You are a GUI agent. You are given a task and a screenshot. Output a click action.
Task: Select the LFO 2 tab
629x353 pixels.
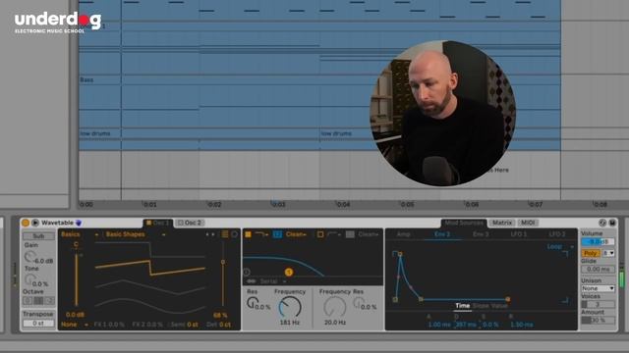(x=557, y=234)
